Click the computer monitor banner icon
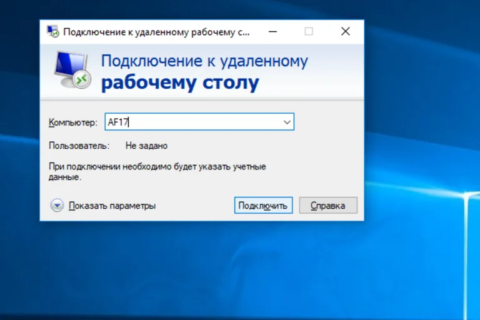Viewport: 480px width, 320px height. click(72, 70)
